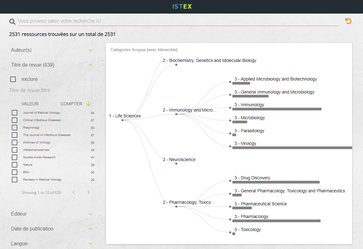Click the Catégories Scopus chart title
Screen dimensions: 363x249
(144, 50)
